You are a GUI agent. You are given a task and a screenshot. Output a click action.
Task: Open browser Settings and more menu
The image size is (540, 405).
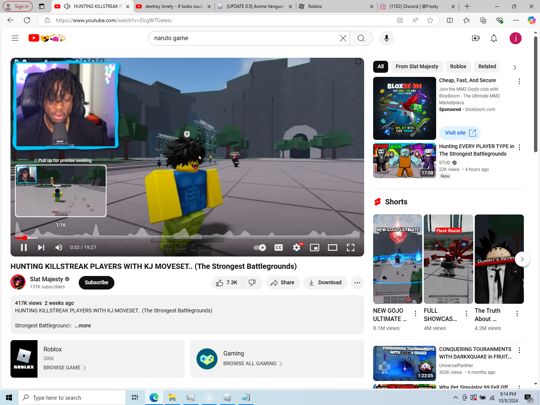click(516, 20)
